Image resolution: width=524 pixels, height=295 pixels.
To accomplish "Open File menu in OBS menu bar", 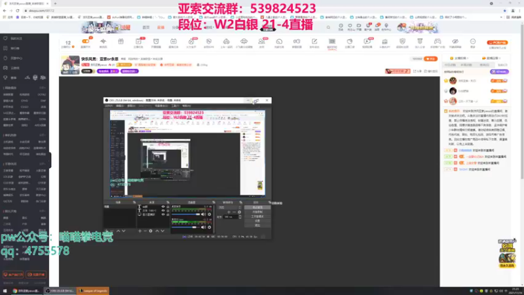I will [x=109, y=106].
